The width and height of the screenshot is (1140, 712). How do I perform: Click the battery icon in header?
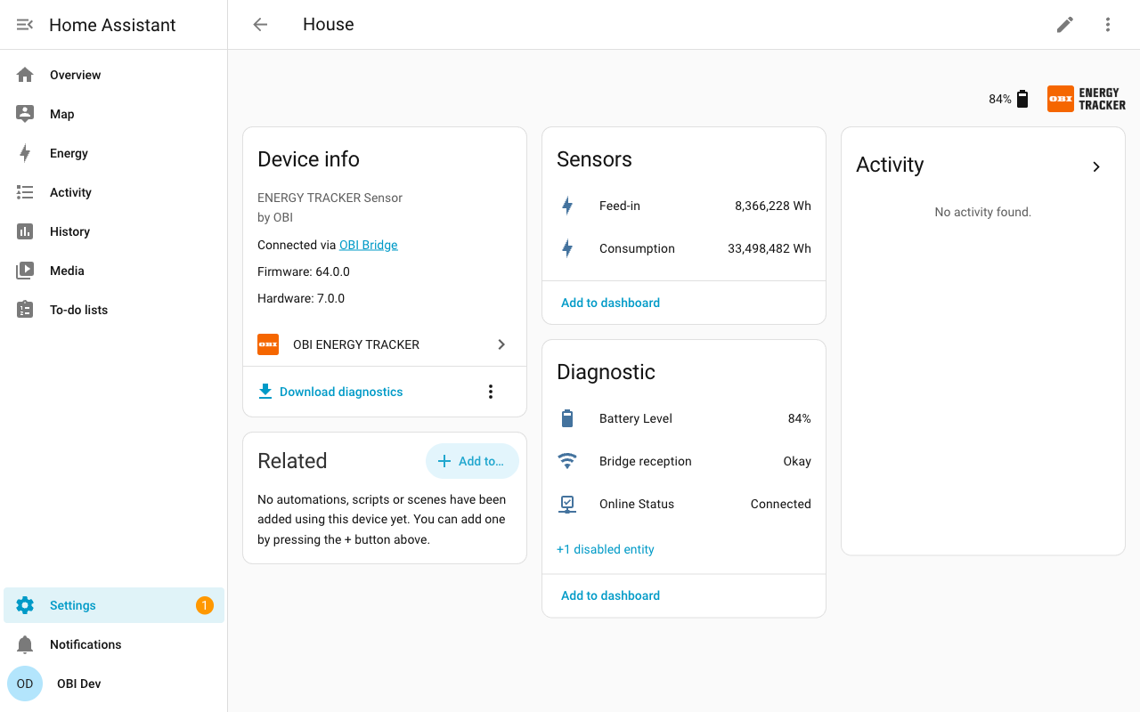(1022, 99)
